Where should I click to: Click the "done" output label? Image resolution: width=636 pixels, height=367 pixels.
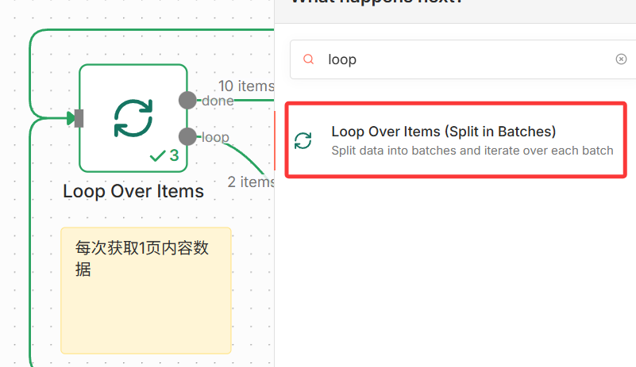coord(218,101)
